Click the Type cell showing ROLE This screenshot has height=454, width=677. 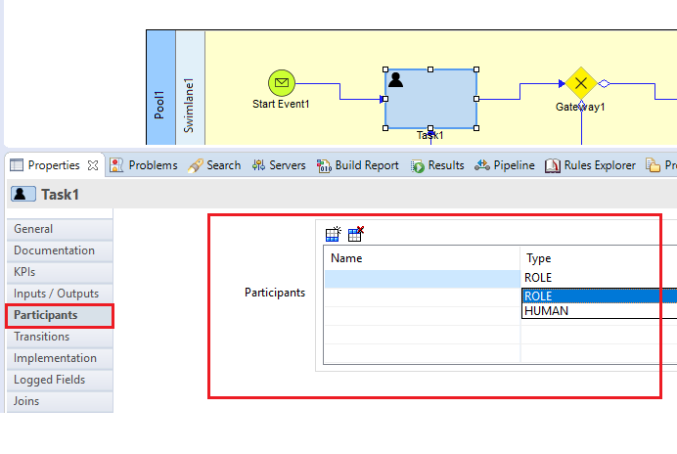coord(599,278)
